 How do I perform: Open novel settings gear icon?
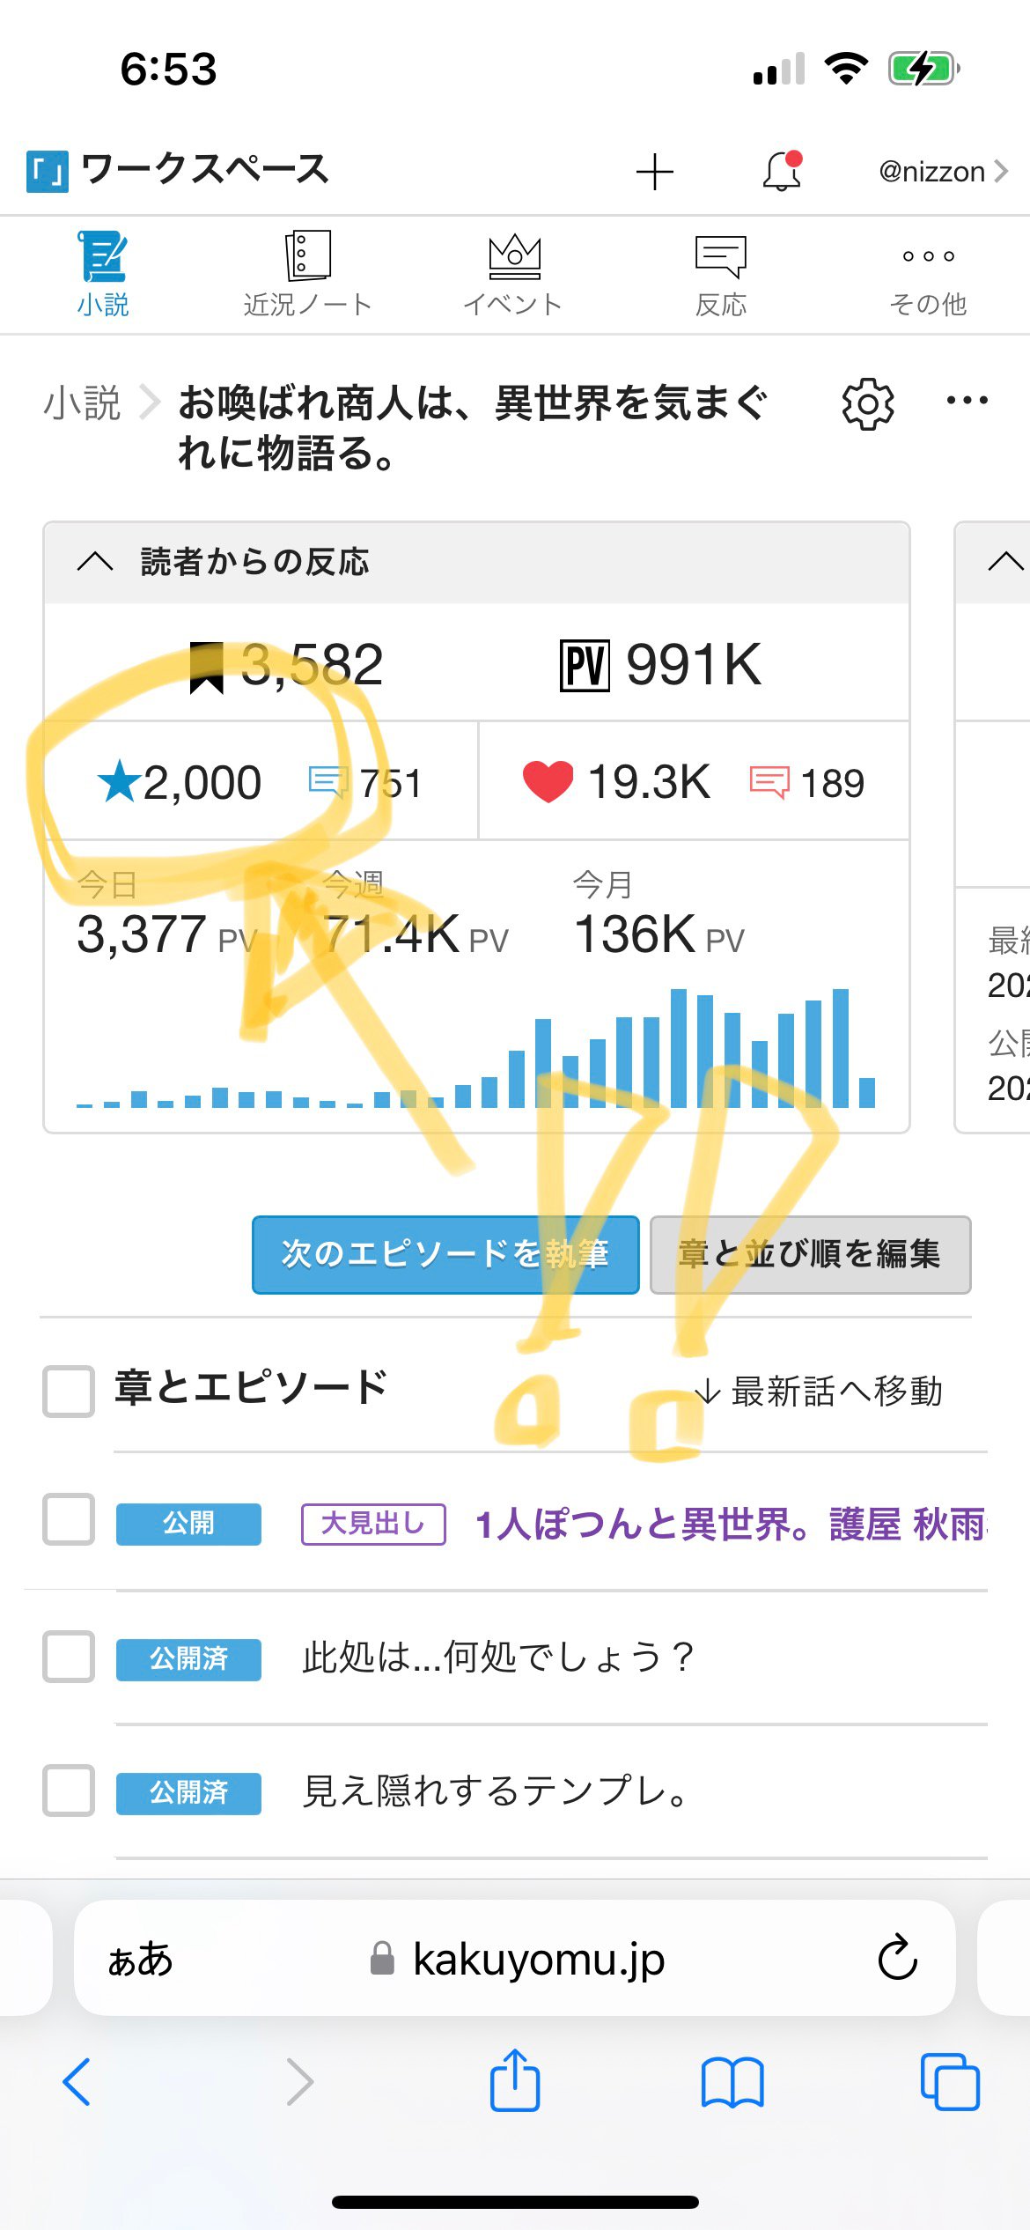[x=868, y=404]
